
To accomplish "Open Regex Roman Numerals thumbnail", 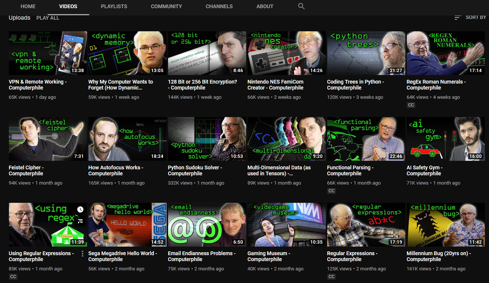I will (x=446, y=53).
